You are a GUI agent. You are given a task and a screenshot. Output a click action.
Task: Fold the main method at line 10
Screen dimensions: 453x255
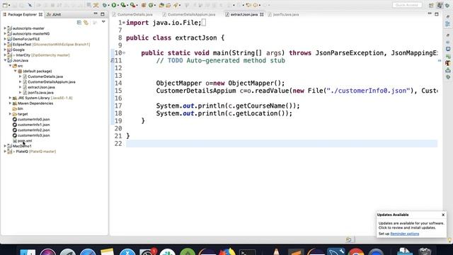coord(124,52)
